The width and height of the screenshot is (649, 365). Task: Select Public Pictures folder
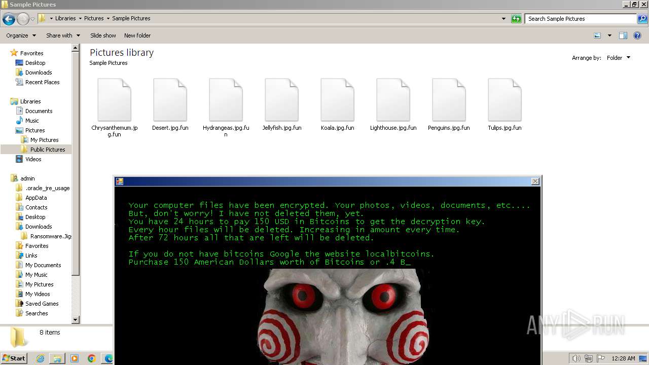[x=48, y=150]
